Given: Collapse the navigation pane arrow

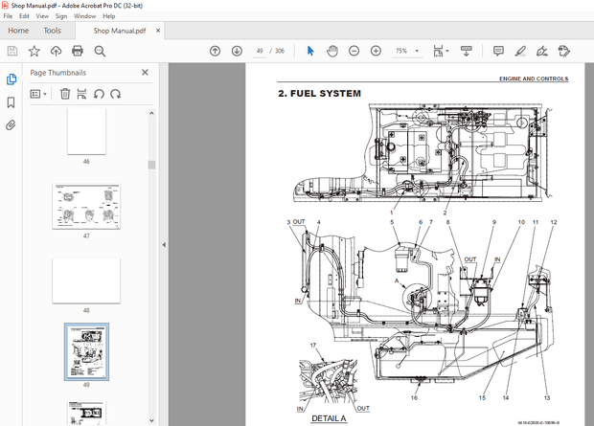Looking at the screenshot, I should (x=164, y=245).
